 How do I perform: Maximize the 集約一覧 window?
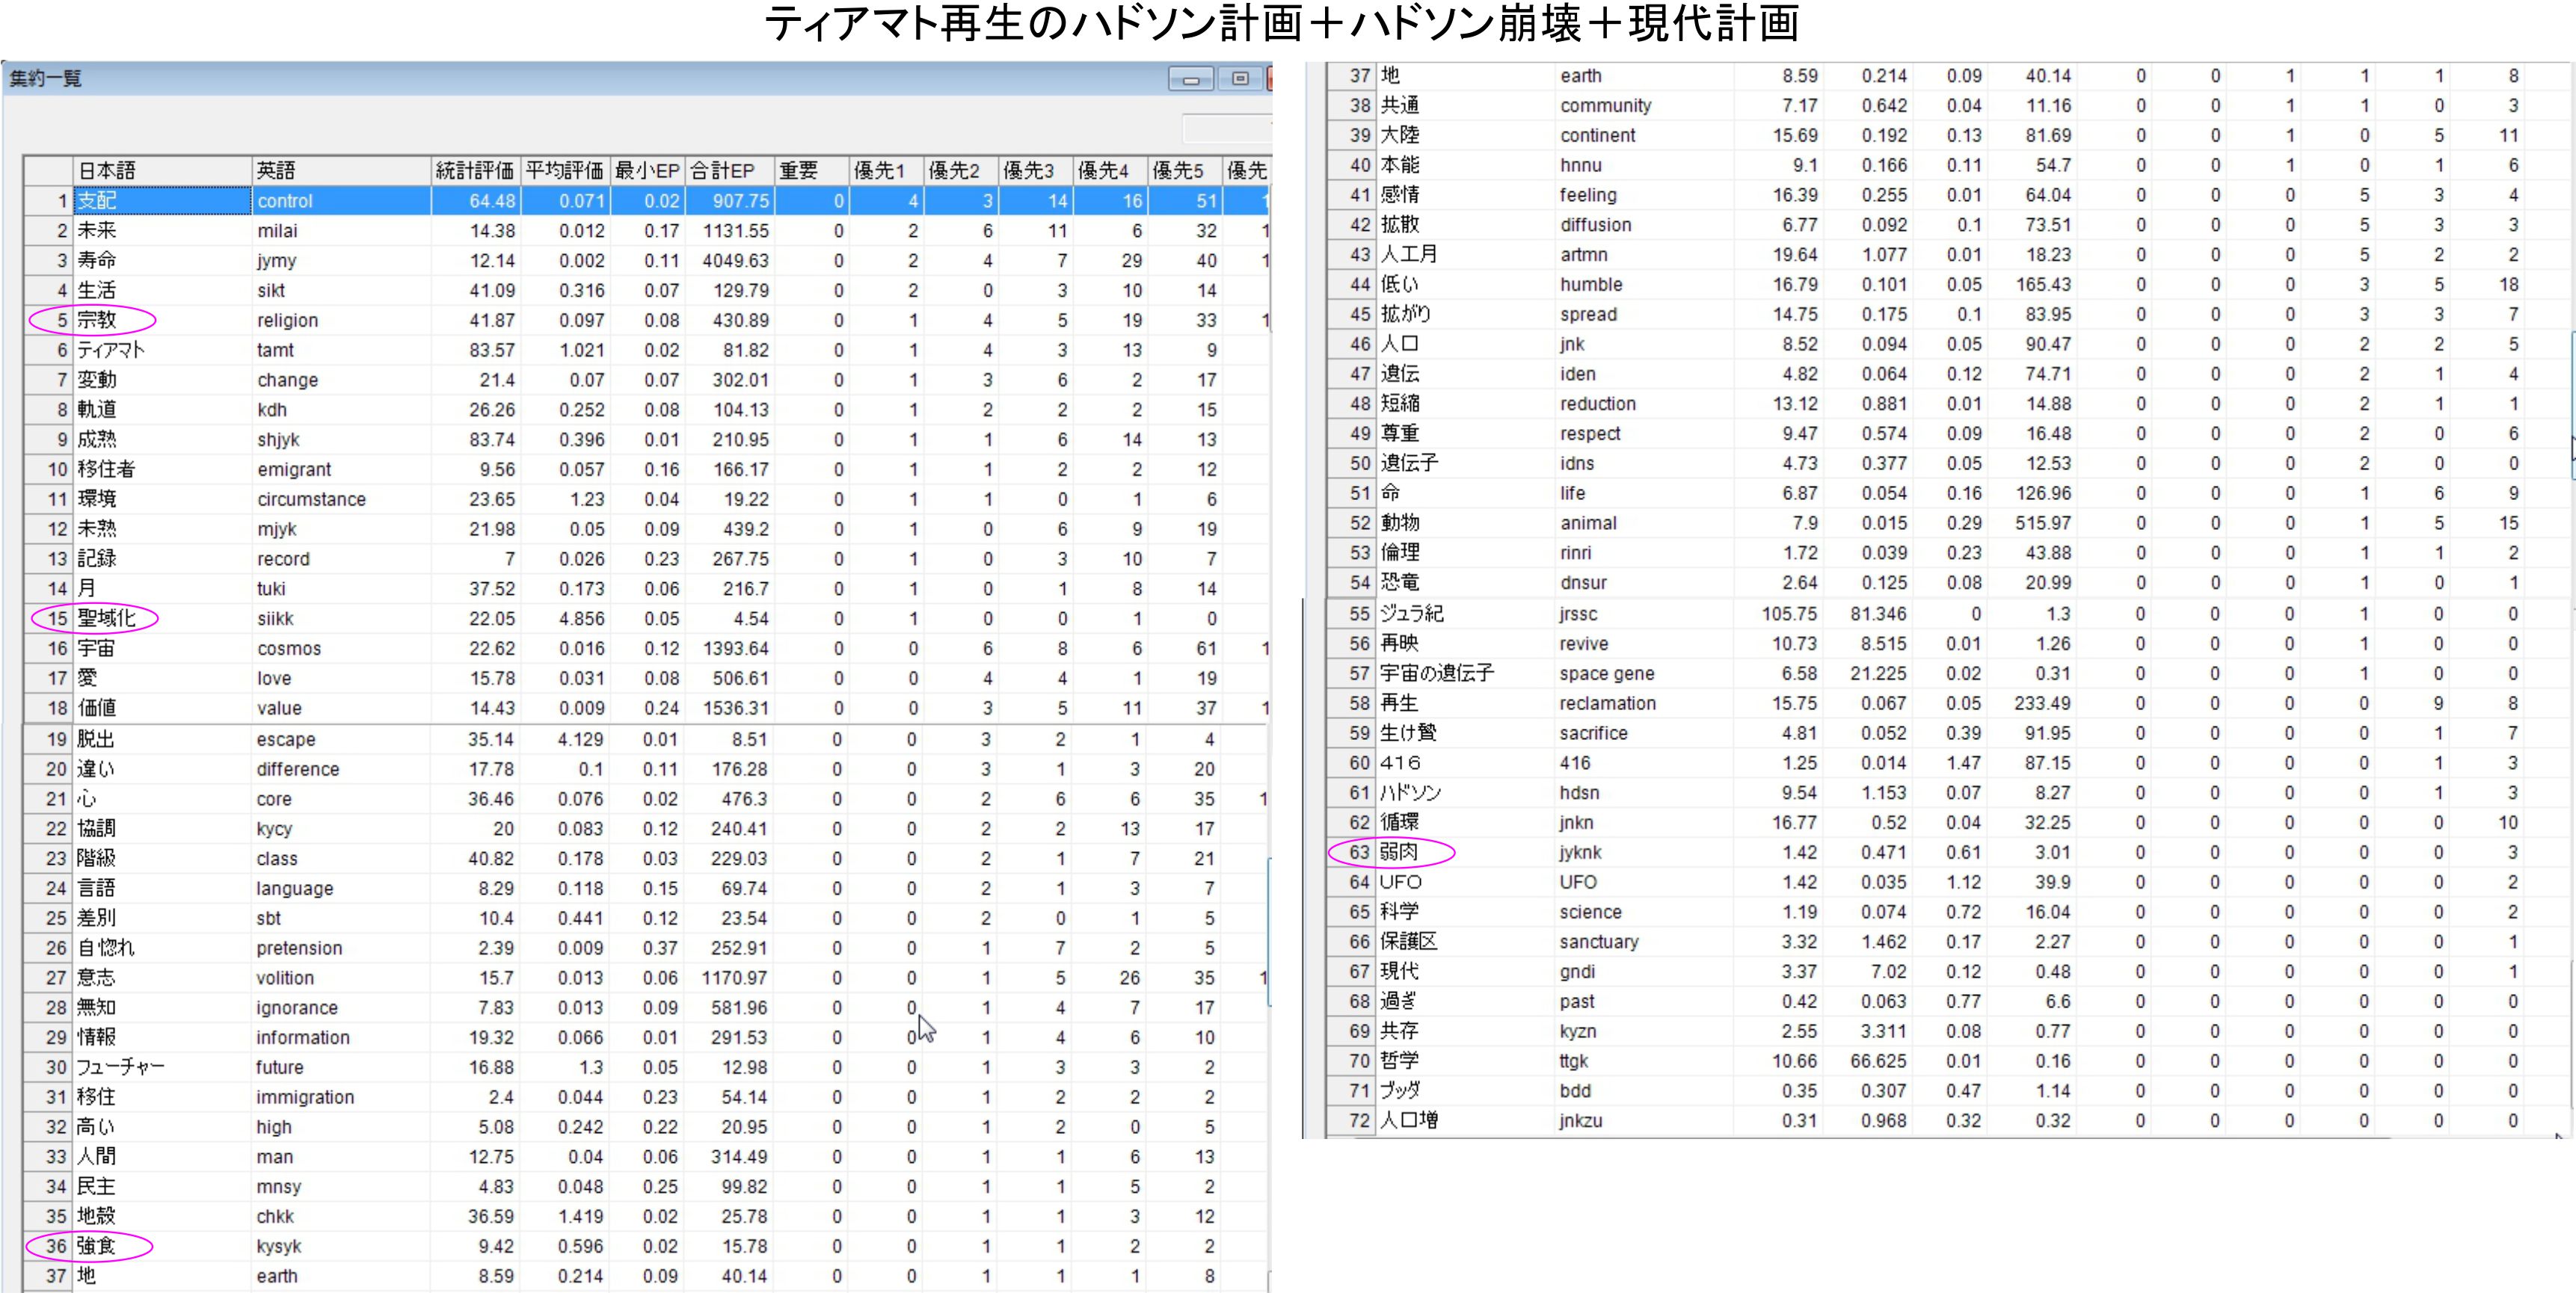(1240, 79)
